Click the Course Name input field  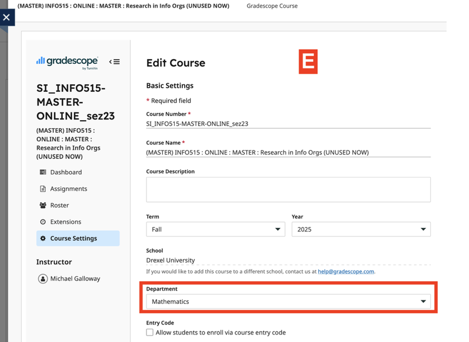tap(288, 152)
